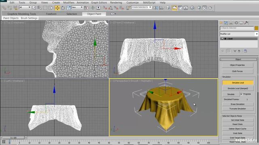Toggle Keyboard Shortcut Override
Viewport: 259px width, 145px height.
pos(98,8)
